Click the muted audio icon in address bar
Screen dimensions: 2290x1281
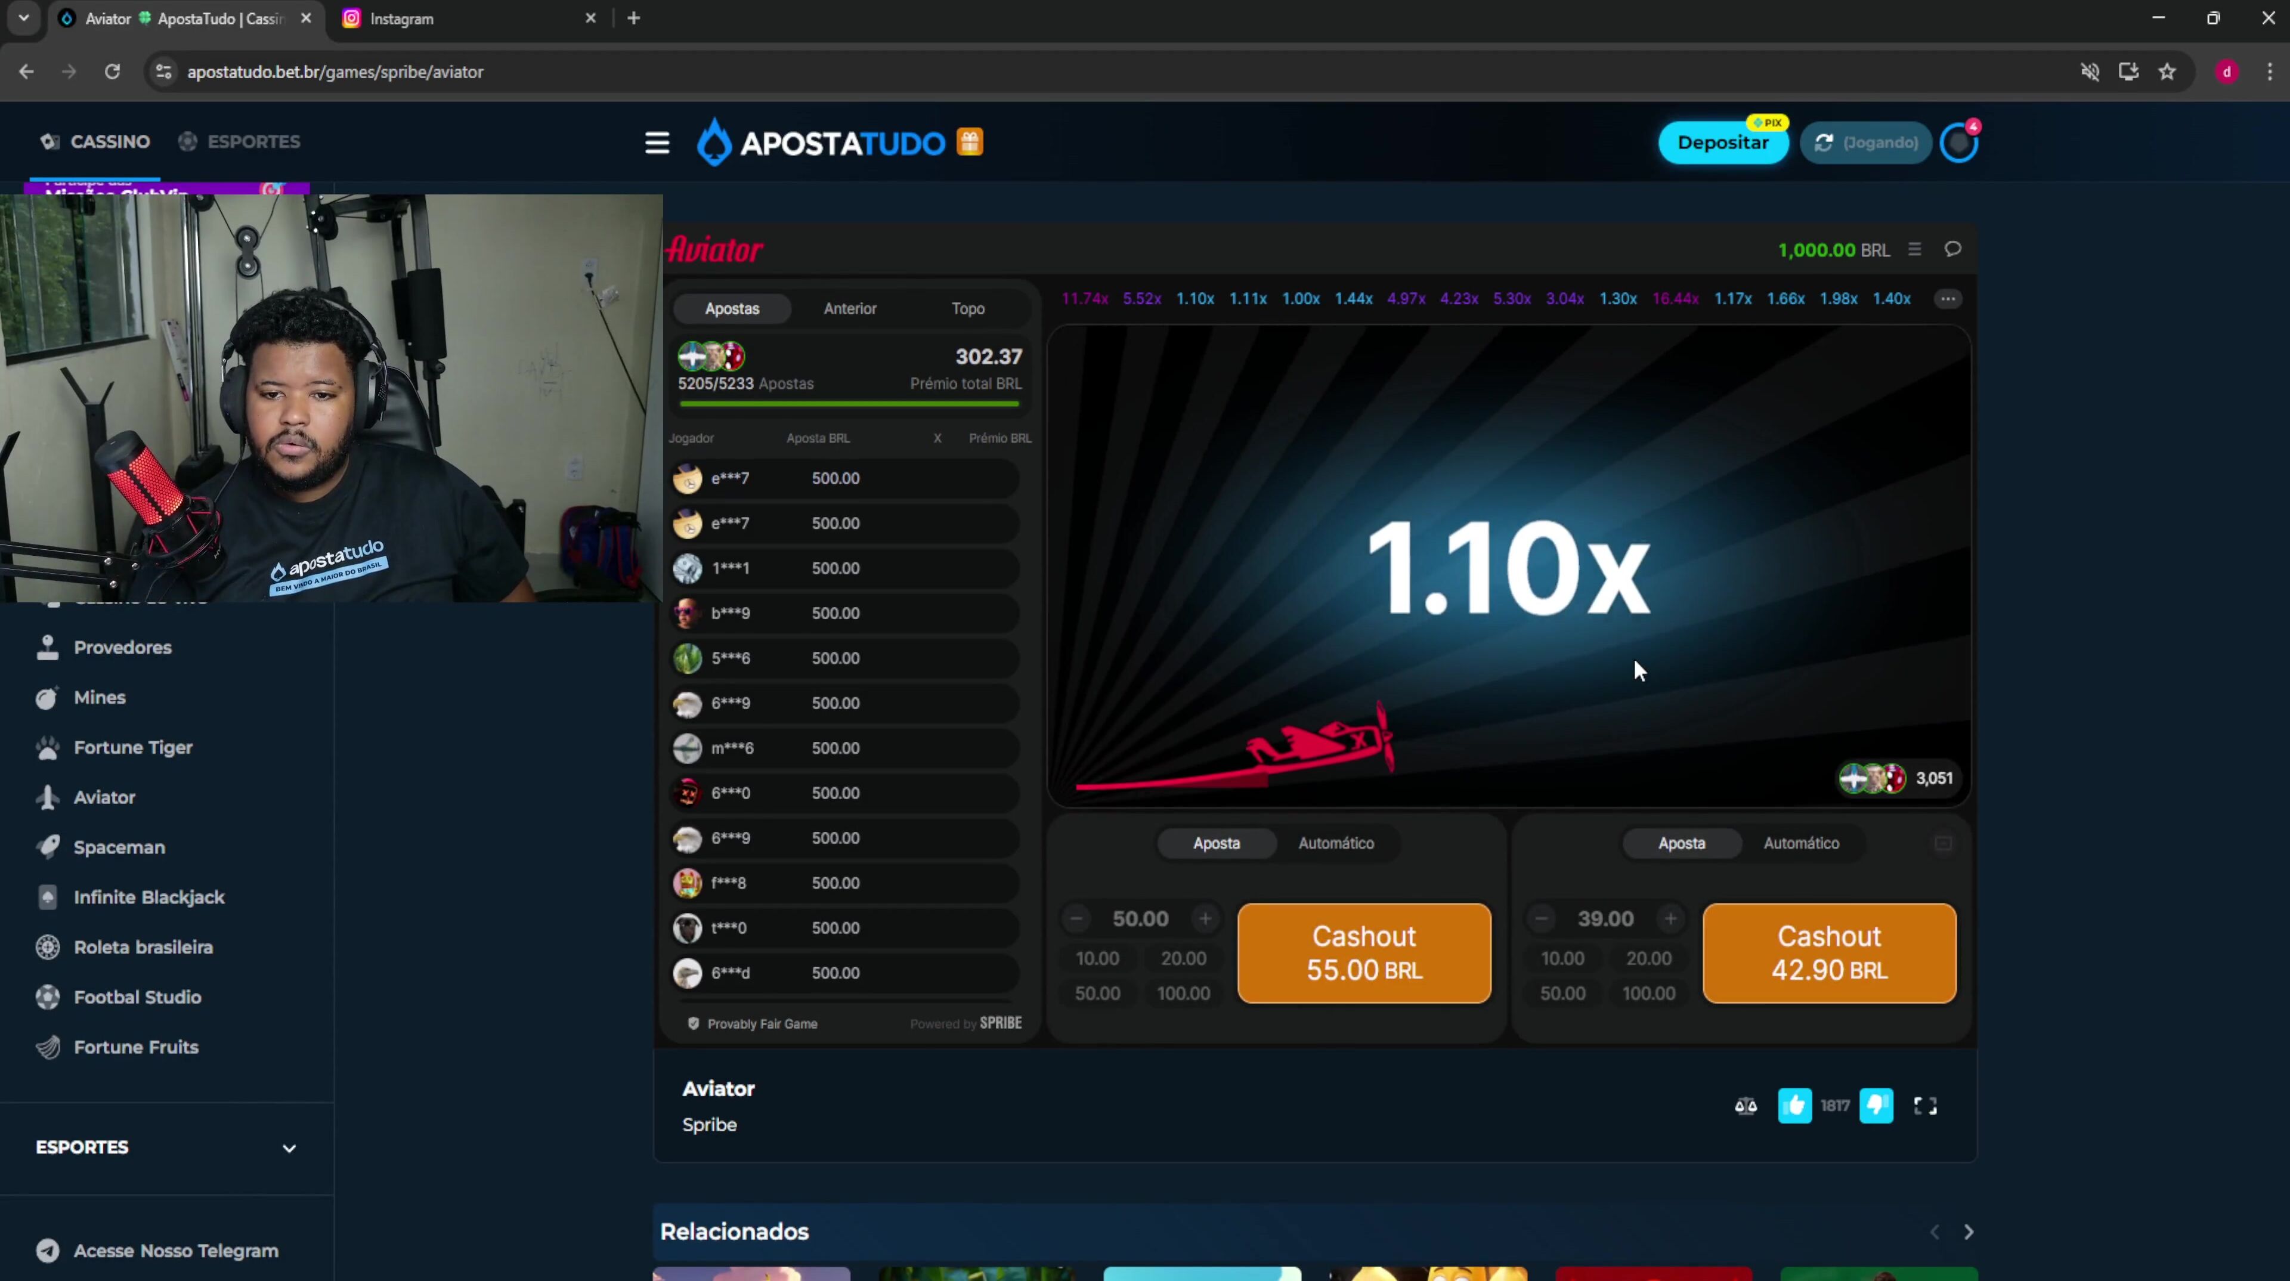2090,71
